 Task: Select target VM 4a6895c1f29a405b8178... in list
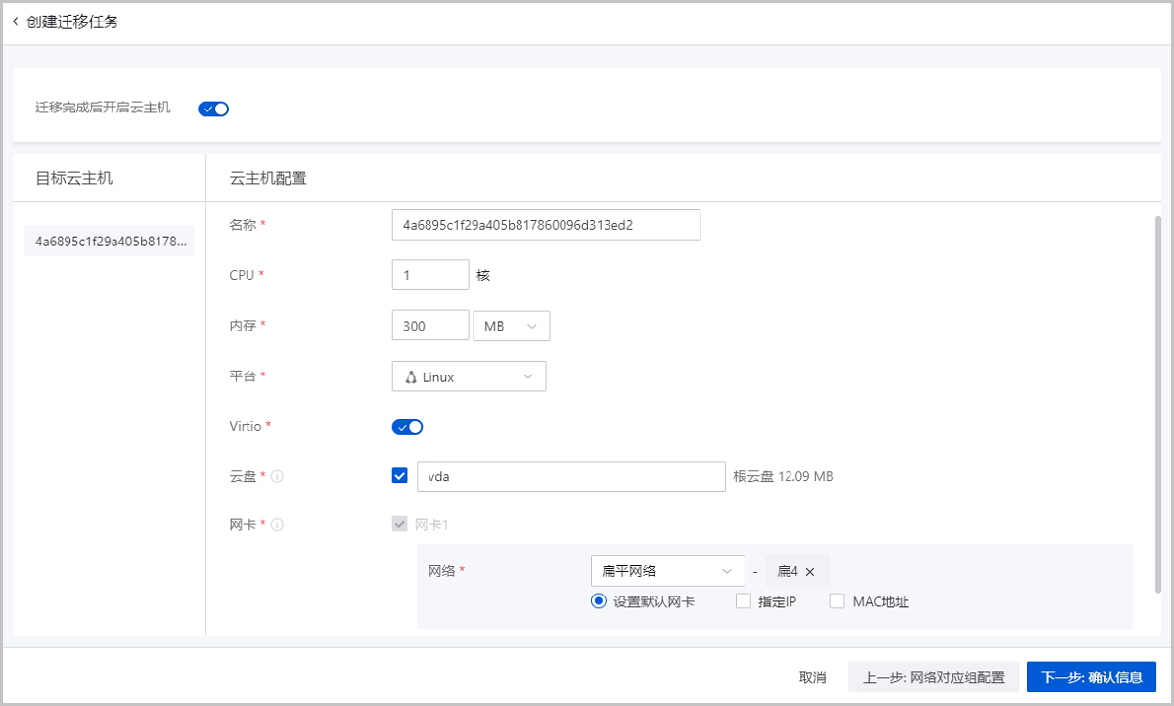click(x=109, y=241)
